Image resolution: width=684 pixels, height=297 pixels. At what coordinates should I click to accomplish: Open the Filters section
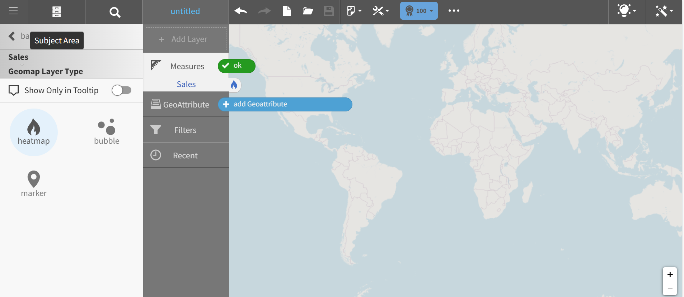[x=186, y=130]
